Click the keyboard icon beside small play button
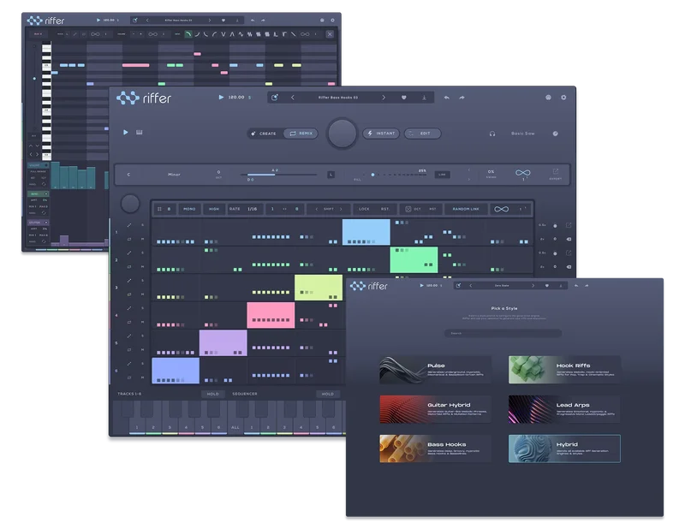Viewport: 685px width, 529px height. point(140,132)
